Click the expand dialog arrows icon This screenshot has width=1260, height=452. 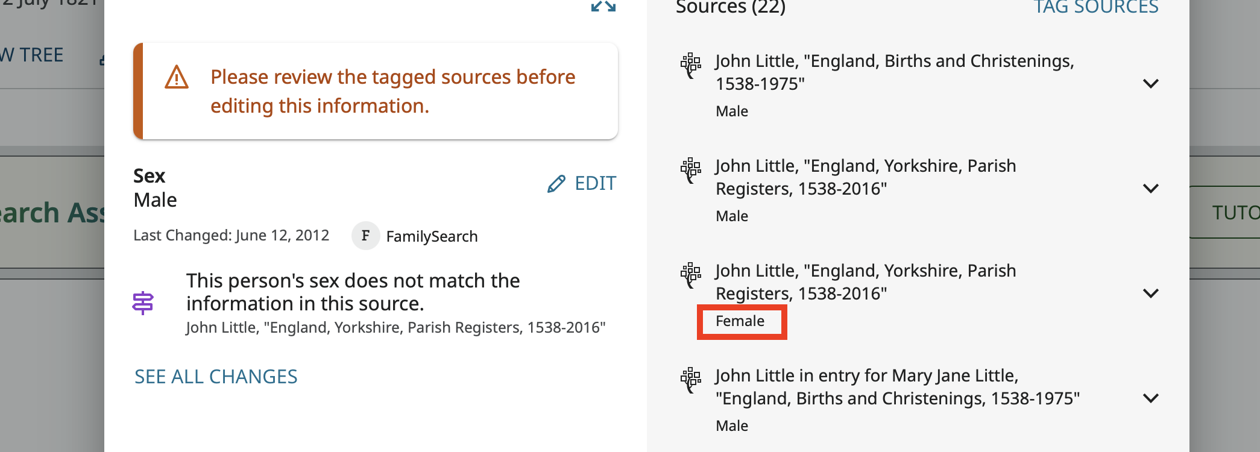click(603, 7)
